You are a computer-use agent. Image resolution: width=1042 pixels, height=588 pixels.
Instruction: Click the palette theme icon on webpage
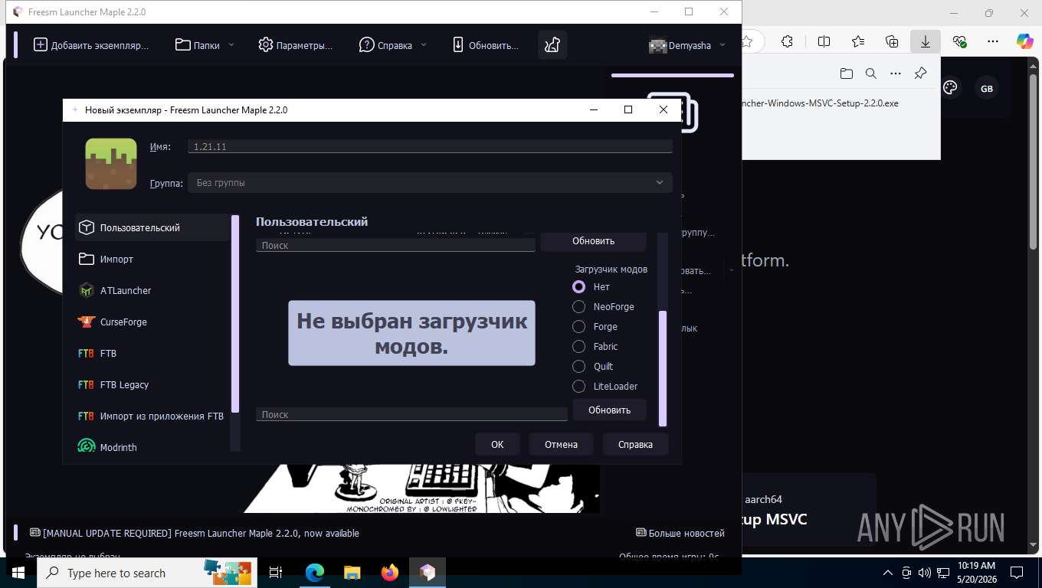pyautogui.click(x=950, y=88)
